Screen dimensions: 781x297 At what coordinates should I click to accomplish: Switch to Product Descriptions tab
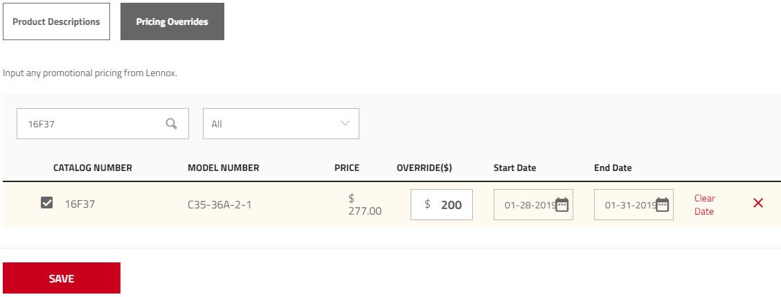coord(56,21)
